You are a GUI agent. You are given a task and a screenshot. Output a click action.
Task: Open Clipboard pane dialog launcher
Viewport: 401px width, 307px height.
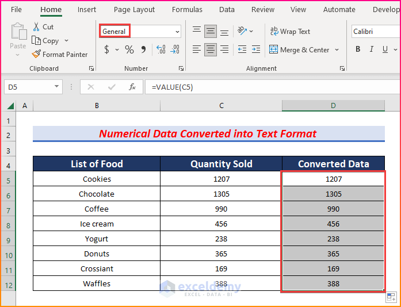[x=91, y=68]
